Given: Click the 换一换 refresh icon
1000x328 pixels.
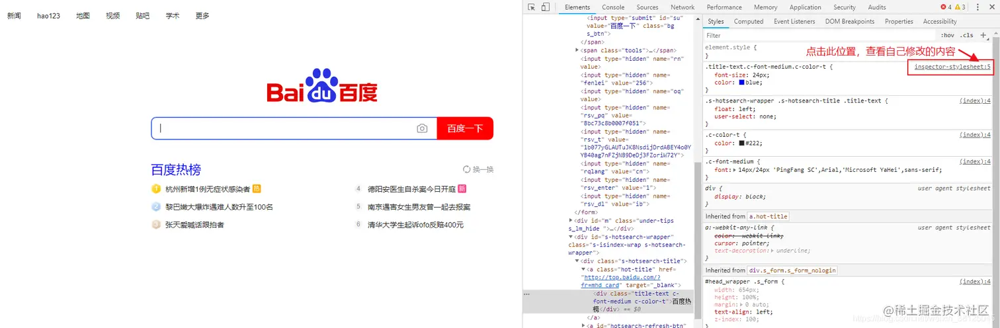Looking at the screenshot, I should [x=467, y=169].
